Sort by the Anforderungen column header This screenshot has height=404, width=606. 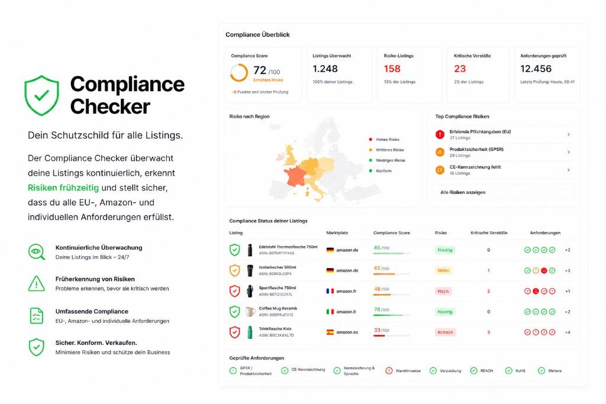coord(545,233)
